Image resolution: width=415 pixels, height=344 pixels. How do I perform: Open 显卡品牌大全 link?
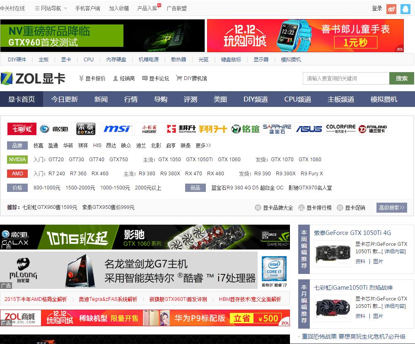[274, 208]
